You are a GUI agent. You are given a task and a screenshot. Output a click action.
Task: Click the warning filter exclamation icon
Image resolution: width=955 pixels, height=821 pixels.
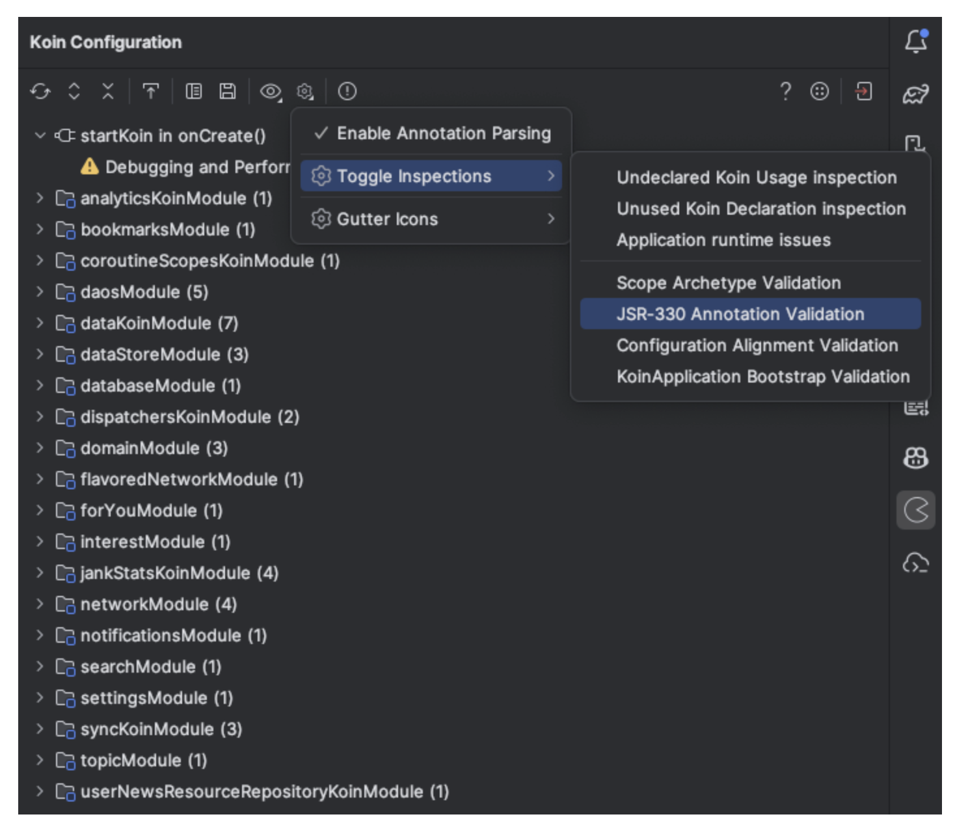tap(348, 92)
